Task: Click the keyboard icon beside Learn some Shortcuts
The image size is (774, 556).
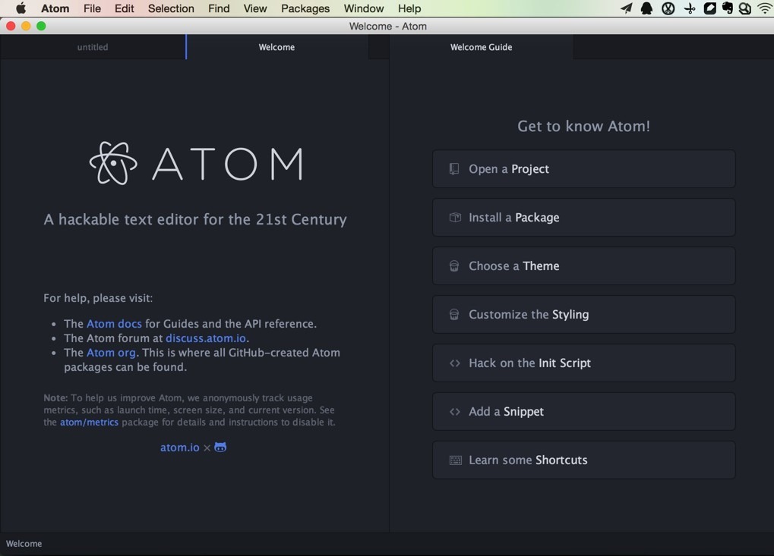Action: click(x=455, y=460)
